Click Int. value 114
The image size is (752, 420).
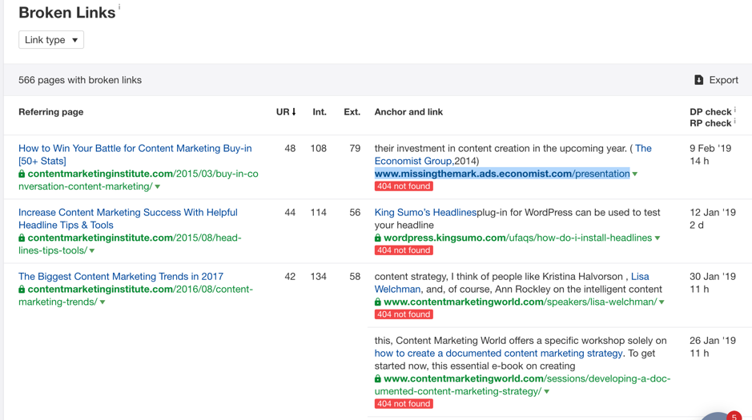(319, 213)
